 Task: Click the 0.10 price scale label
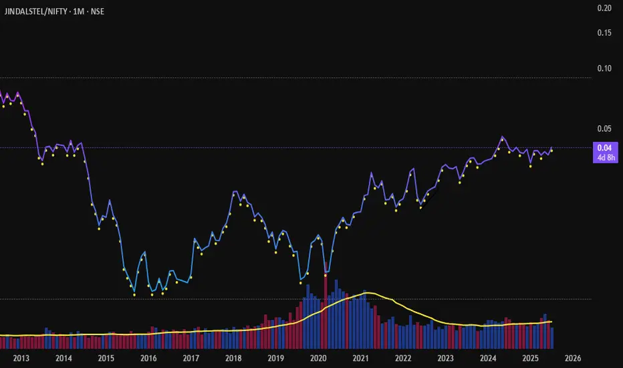pos(604,68)
